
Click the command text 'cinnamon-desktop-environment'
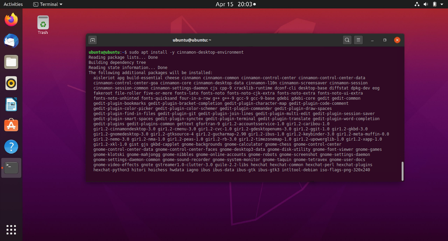pos(210,52)
